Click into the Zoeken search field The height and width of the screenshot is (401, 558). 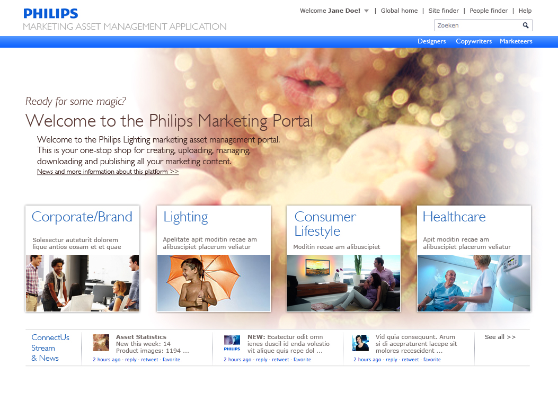(478, 25)
